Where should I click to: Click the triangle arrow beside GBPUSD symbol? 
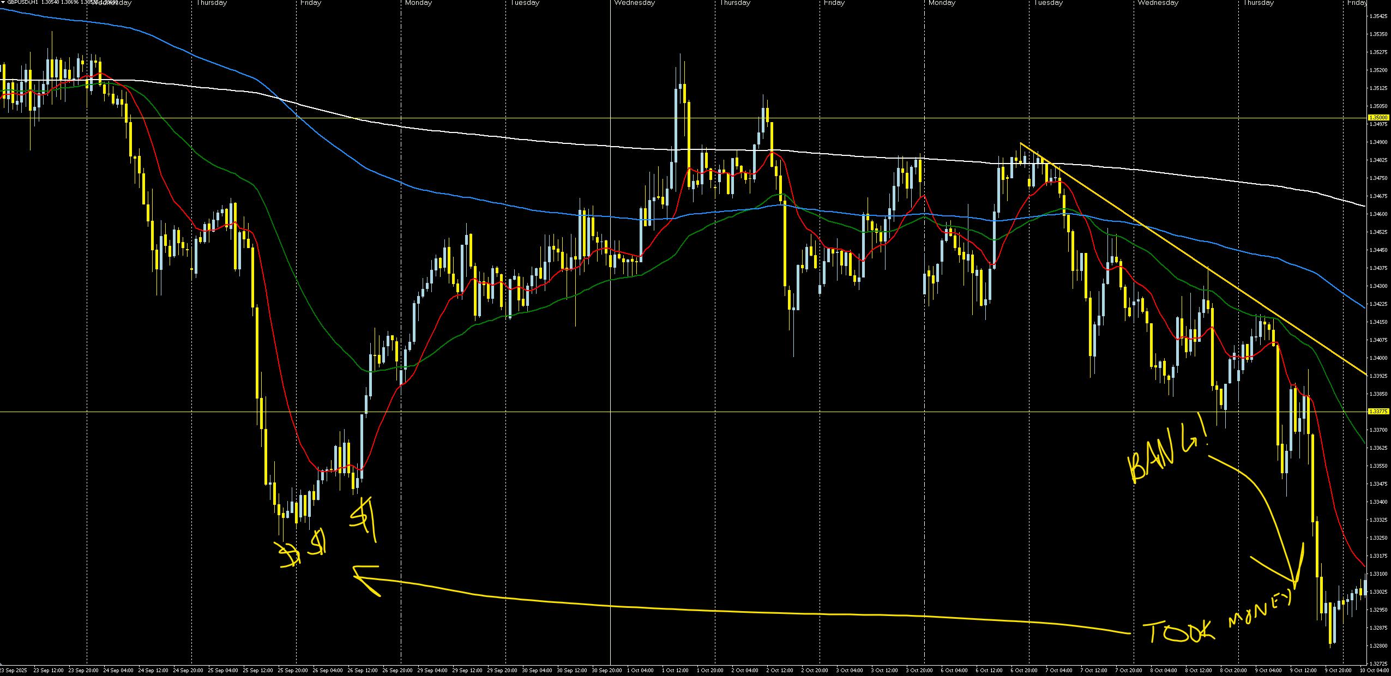point(3,2)
